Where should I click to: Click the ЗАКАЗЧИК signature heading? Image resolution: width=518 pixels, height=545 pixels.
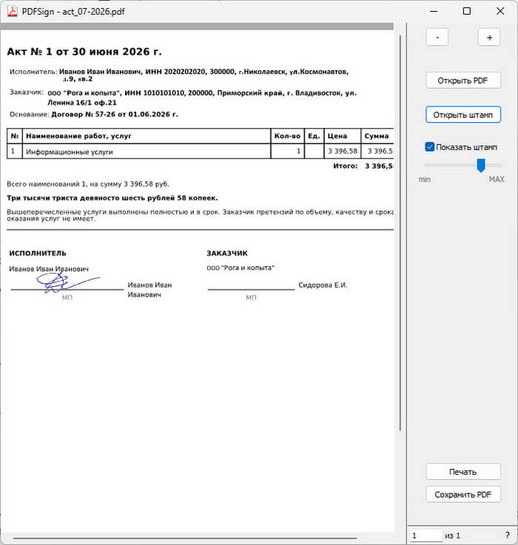(x=227, y=254)
